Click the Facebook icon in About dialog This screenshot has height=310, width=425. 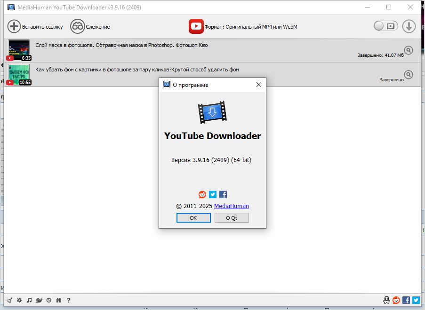coord(223,194)
